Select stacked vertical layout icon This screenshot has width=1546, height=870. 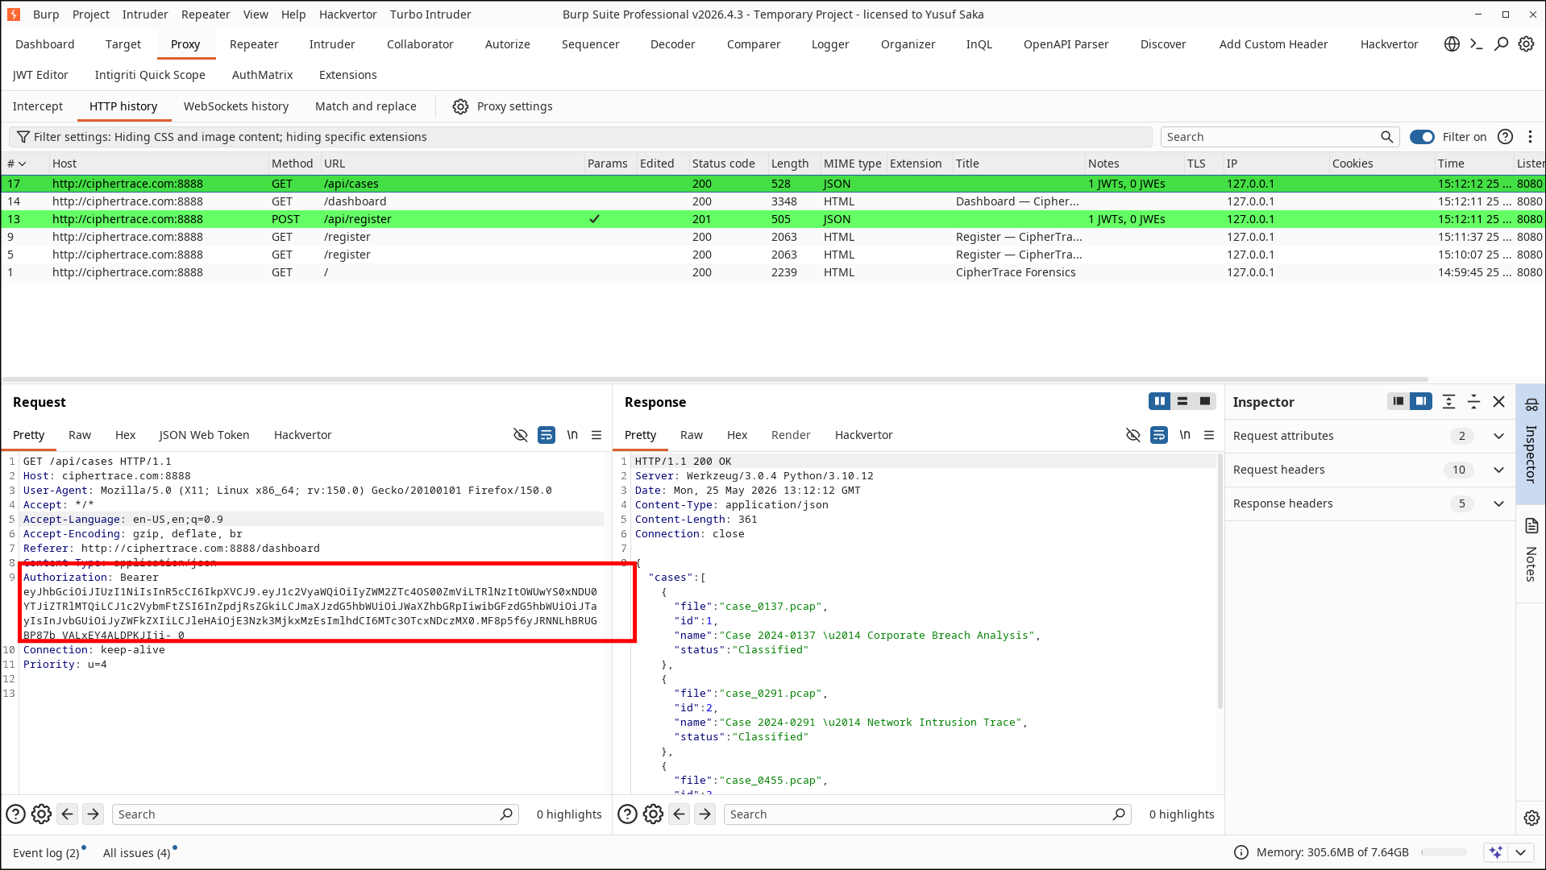click(1182, 401)
